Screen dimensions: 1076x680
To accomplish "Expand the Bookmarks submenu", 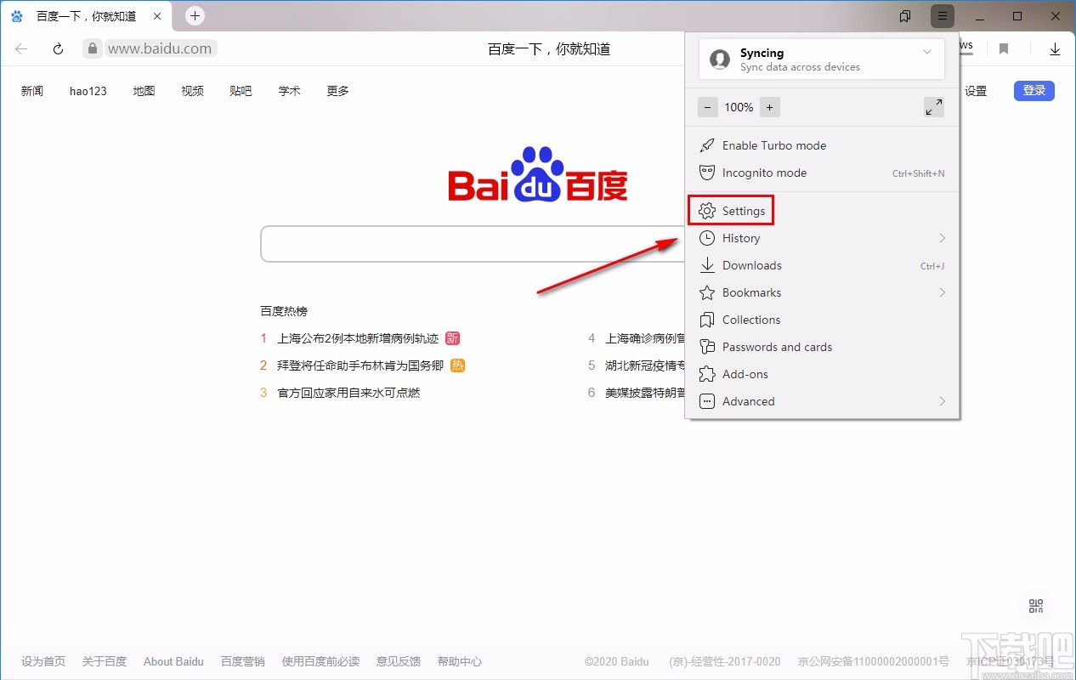I will (751, 292).
